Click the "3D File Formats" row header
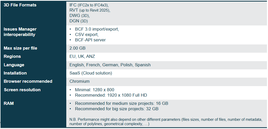This screenshot has height=129, width=268. coord(20,5)
